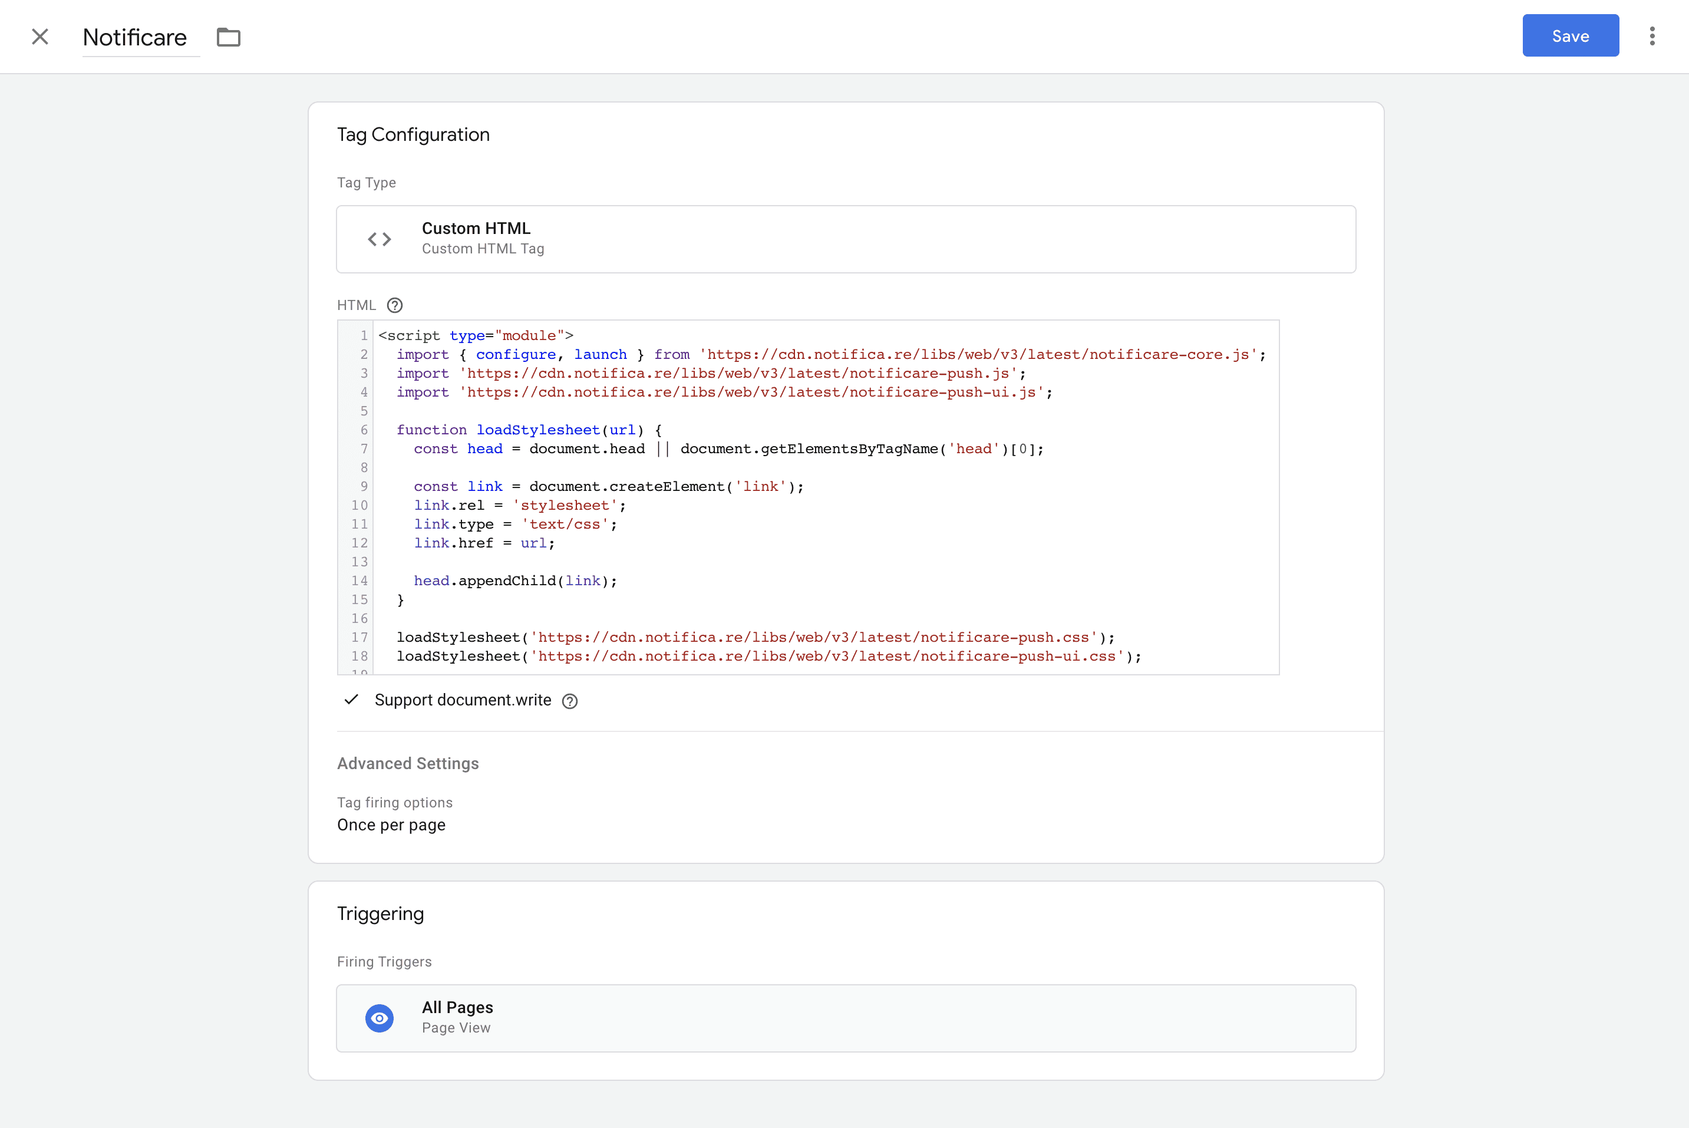Expand the Advanced Settings section

tap(407, 763)
